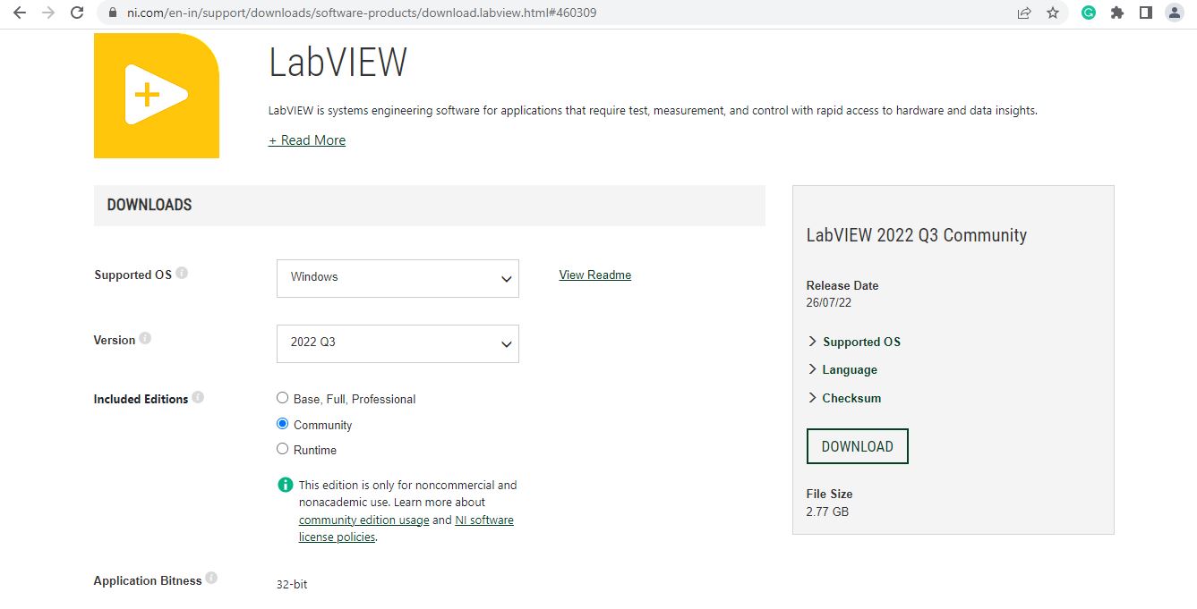Select the Community edition radio button
Viewport: 1197px width, 609px height.
[282, 423]
